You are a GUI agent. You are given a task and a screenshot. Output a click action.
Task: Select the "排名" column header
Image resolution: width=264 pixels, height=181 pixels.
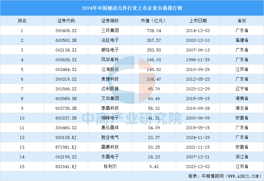22,21
